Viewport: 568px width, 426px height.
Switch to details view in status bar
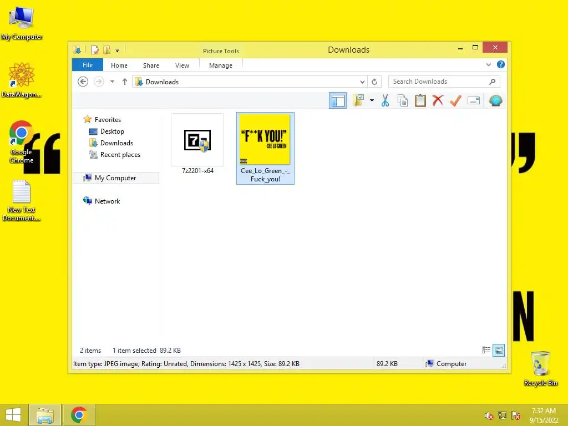[486, 350]
